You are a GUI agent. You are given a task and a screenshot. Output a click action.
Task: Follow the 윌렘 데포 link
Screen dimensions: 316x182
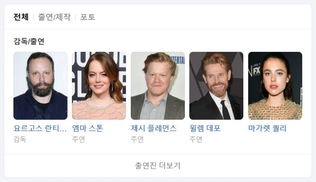205,128
